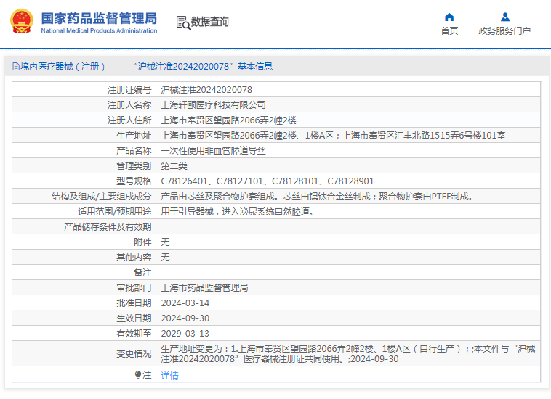The image size is (551, 399).
Task: Open the 数据查询 search icon
Action: pyautogui.click(x=183, y=22)
